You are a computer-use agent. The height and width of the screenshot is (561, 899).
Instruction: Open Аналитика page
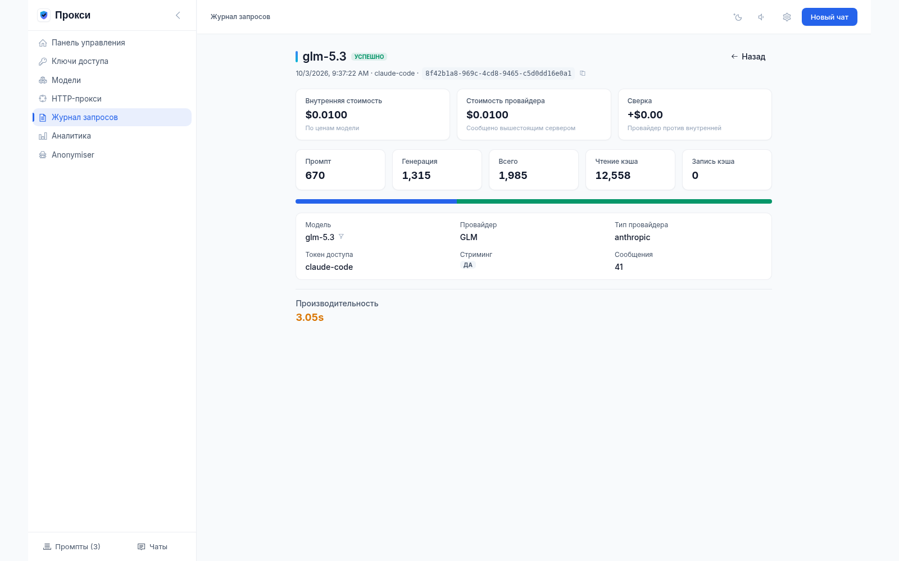112,136
